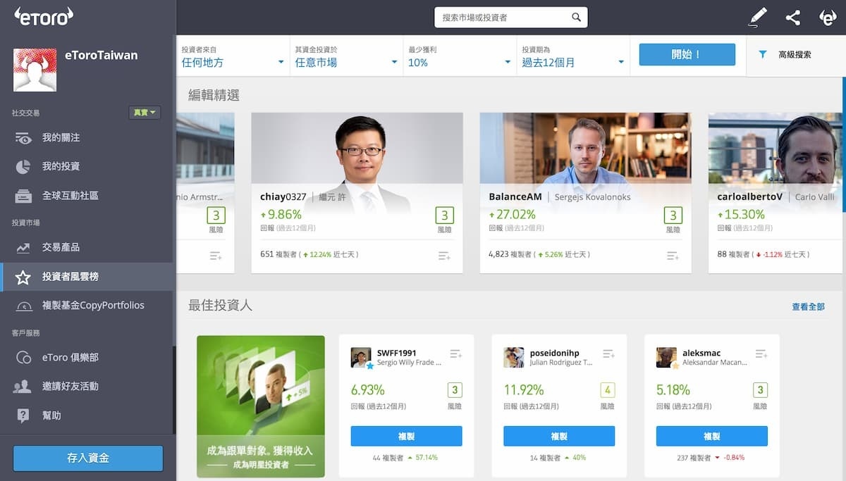Click the funnel icon by 高級搜索
The image size is (846, 481).
click(763, 54)
